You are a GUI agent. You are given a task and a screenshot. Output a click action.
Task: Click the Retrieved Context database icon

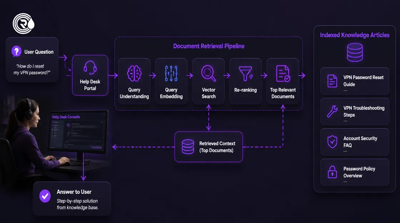pyautogui.click(x=188, y=147)
